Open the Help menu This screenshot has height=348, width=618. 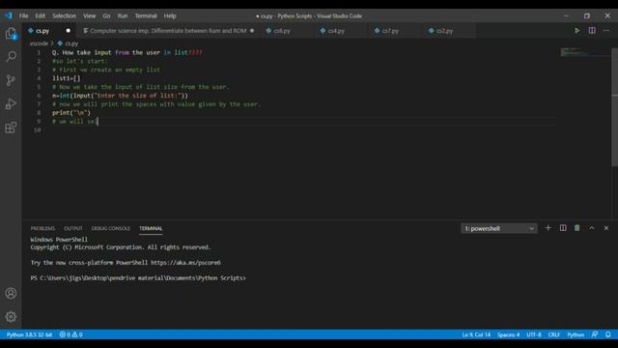170,15
